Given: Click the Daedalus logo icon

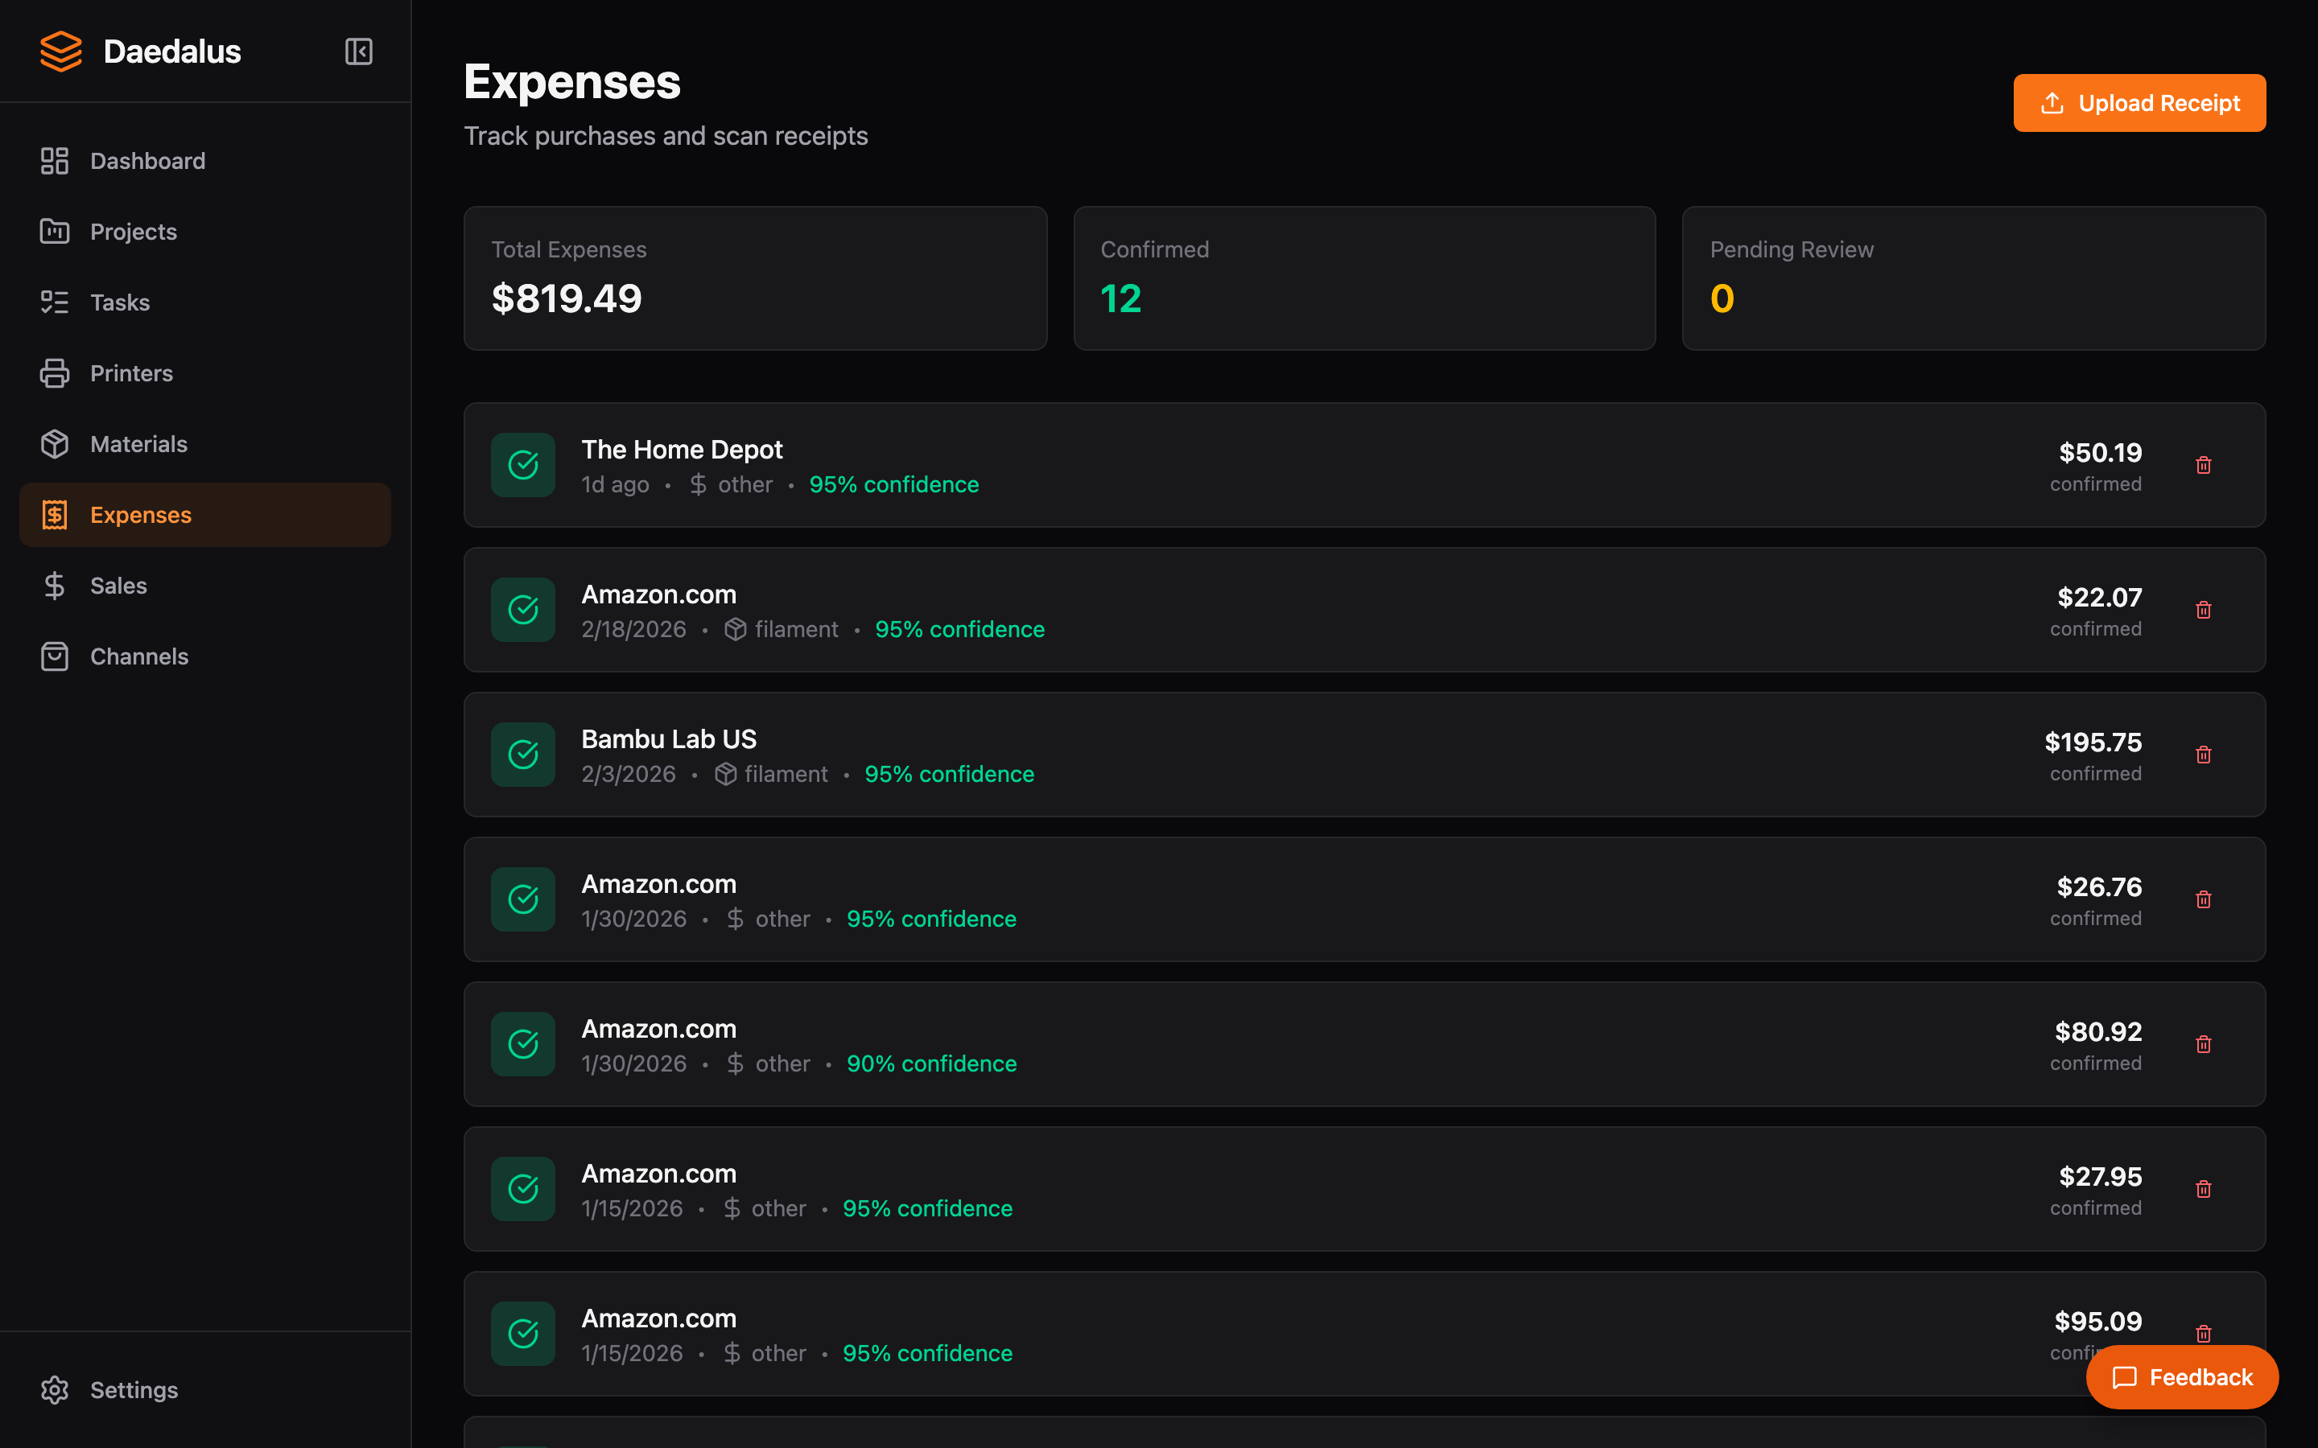Looking at the screenshot, I should pyautogui.click(x=60, y=51).
